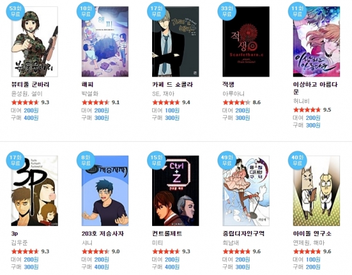Viewport: 352px width, 275px height.
Task: Click author name 박설화 under 해피
Action: 90,94
